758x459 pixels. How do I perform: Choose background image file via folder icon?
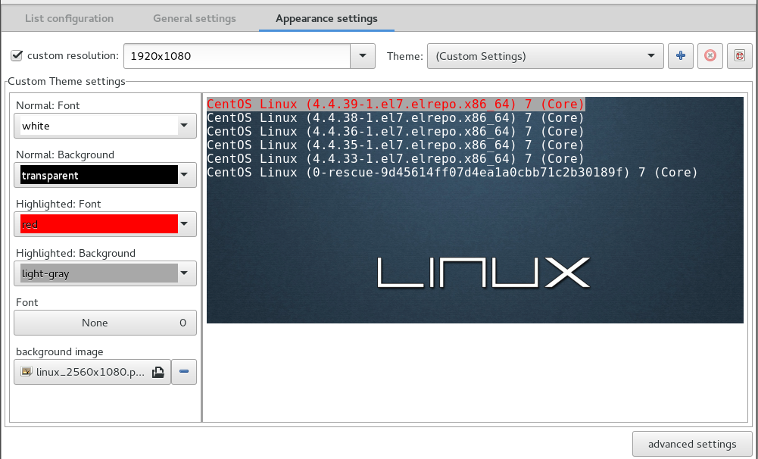tap(158, 372)
